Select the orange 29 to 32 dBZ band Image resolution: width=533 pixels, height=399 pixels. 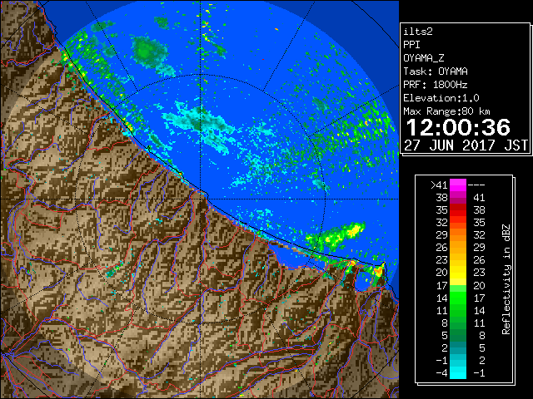click(458, 234)
